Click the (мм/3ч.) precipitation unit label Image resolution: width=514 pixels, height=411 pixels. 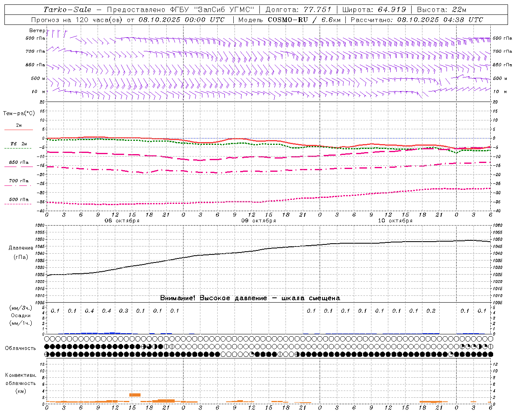pos(21,308)
